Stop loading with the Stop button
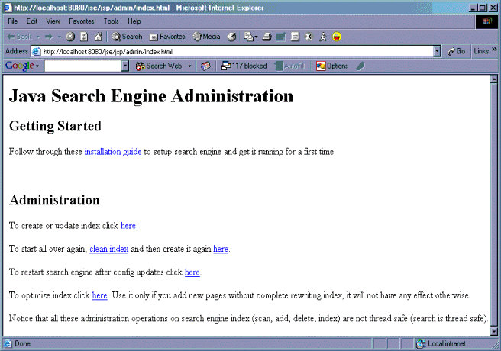The height and width of the screenshot is (351, 501). click(70, 37)
